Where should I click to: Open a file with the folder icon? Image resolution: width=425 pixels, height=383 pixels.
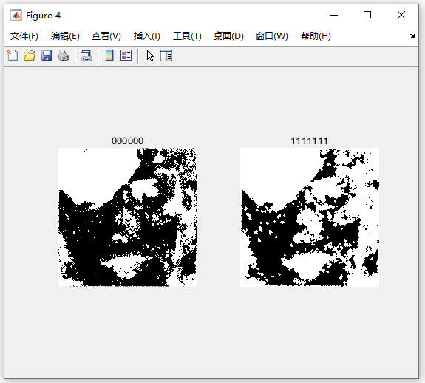[x=30, y=56]
